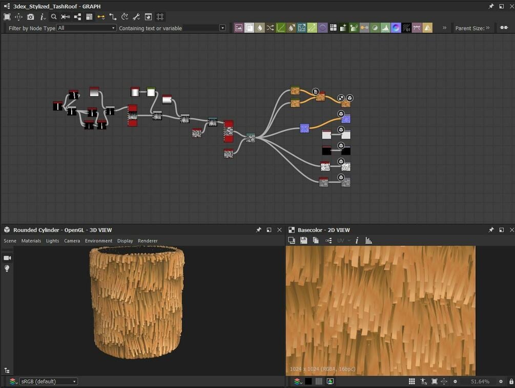Click the camera icon in 3D view sidebar

[7, 258]
